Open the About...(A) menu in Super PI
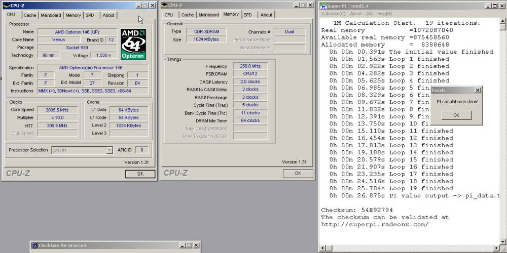507x253 pixels. pos(361,14)
